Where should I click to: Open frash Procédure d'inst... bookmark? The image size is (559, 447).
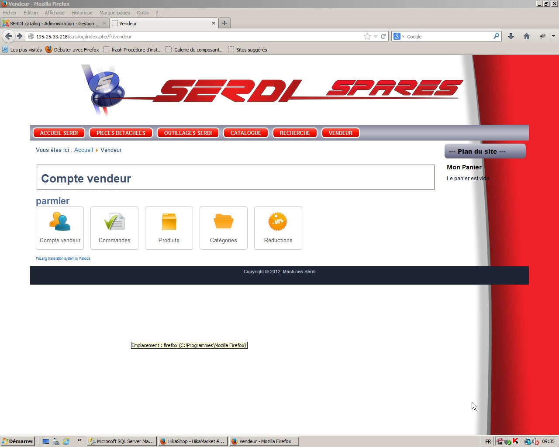coord(132,50)
